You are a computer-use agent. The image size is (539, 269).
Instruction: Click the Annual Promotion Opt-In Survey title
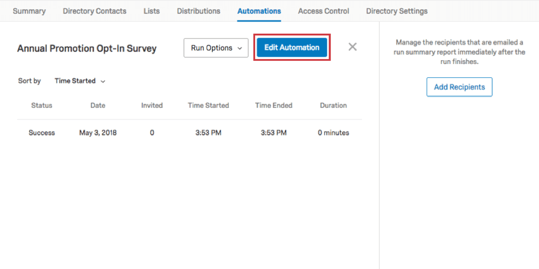pyautogui.click(x=87, y=49)
